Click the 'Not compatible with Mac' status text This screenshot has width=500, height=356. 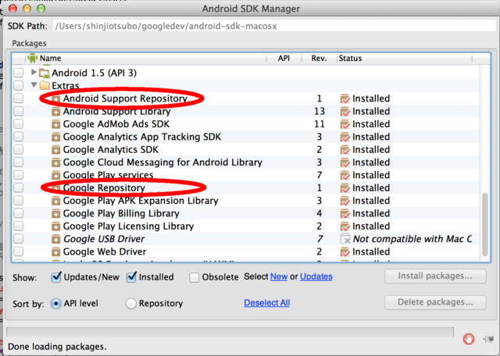412,239
